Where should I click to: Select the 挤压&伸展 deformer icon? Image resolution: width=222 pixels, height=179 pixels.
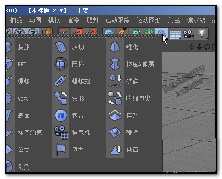[x=115, y=64]
